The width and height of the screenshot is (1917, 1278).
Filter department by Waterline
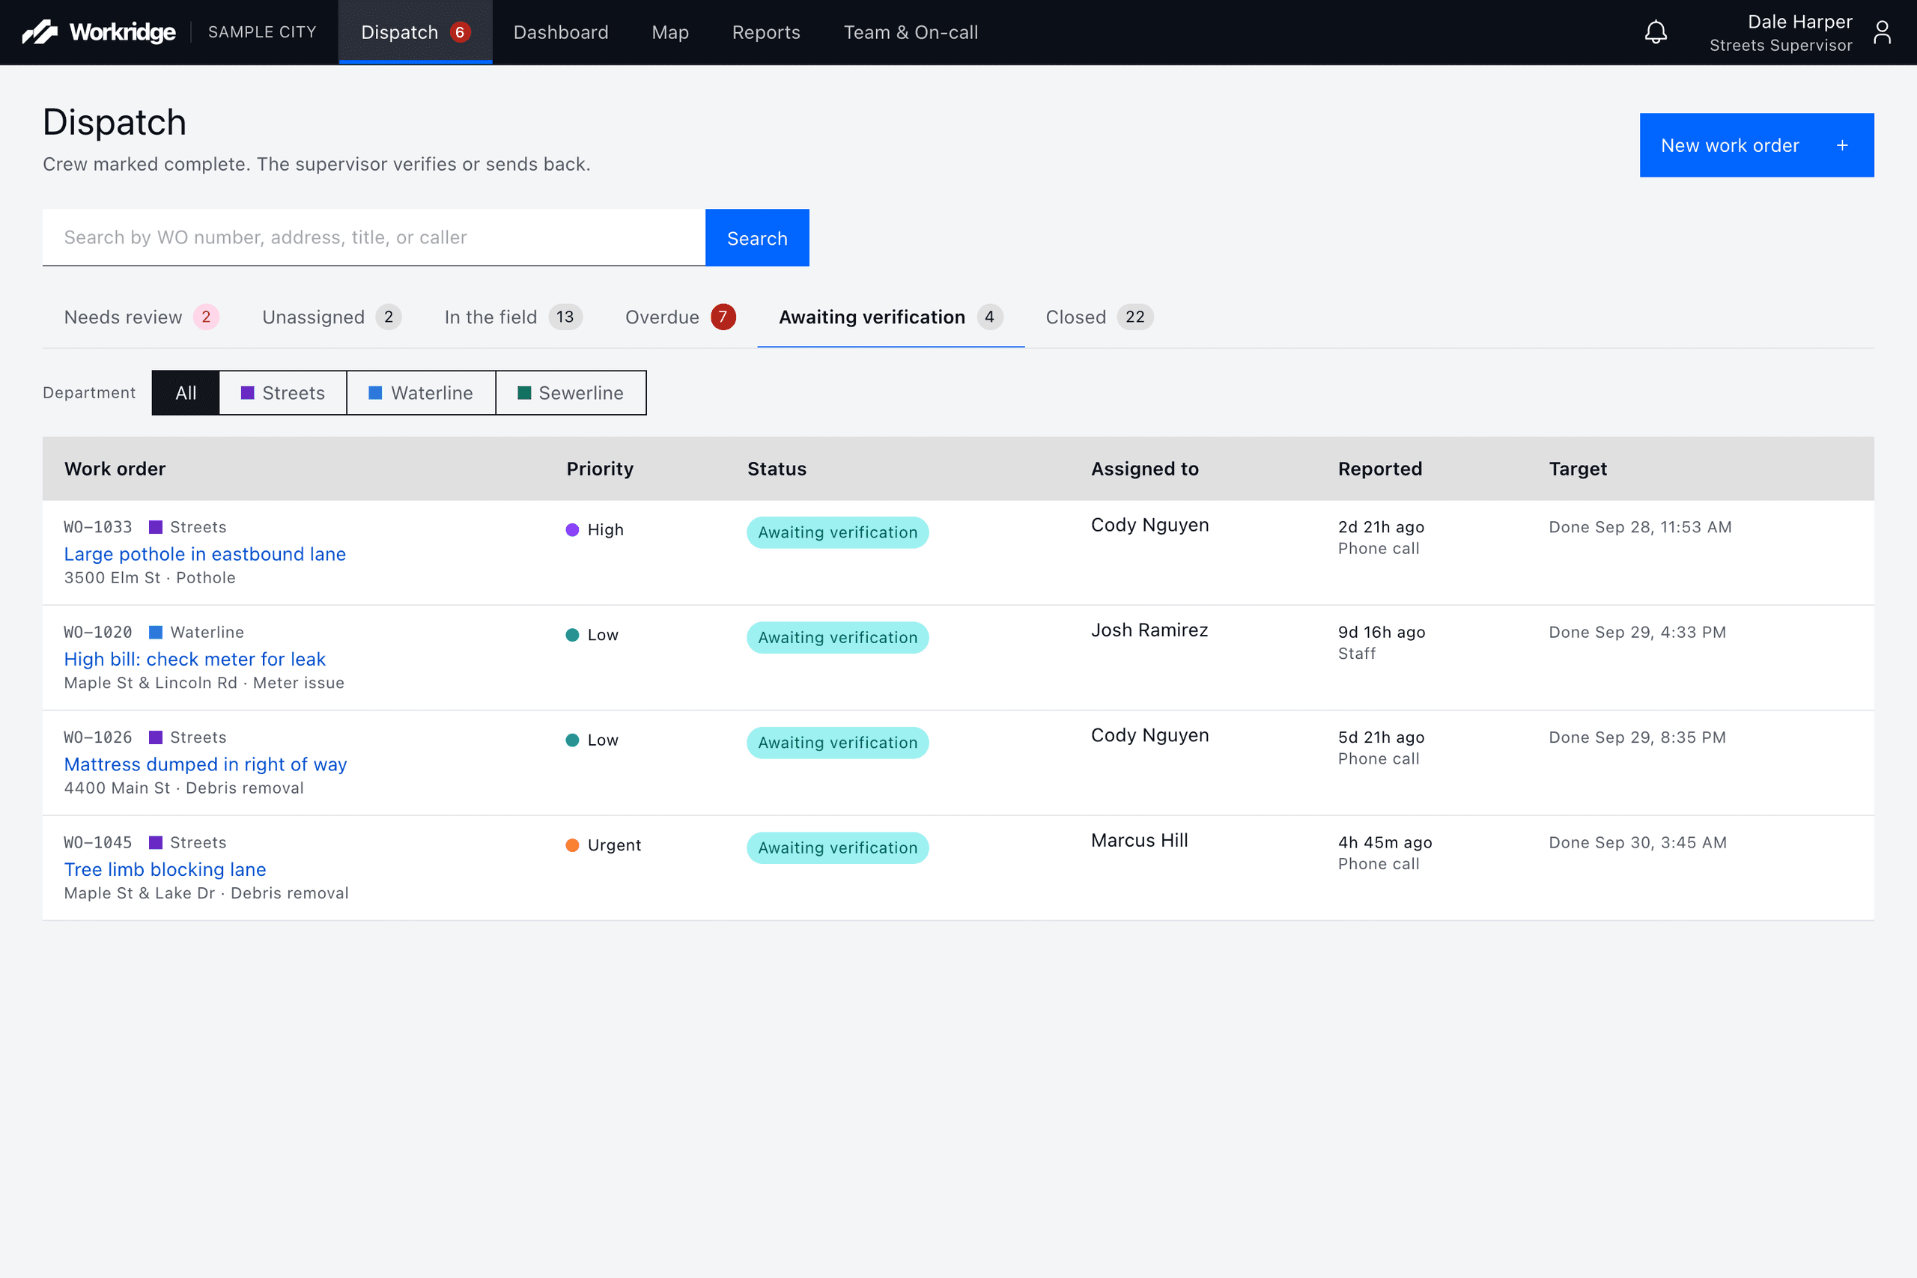[x=422, y=393]
